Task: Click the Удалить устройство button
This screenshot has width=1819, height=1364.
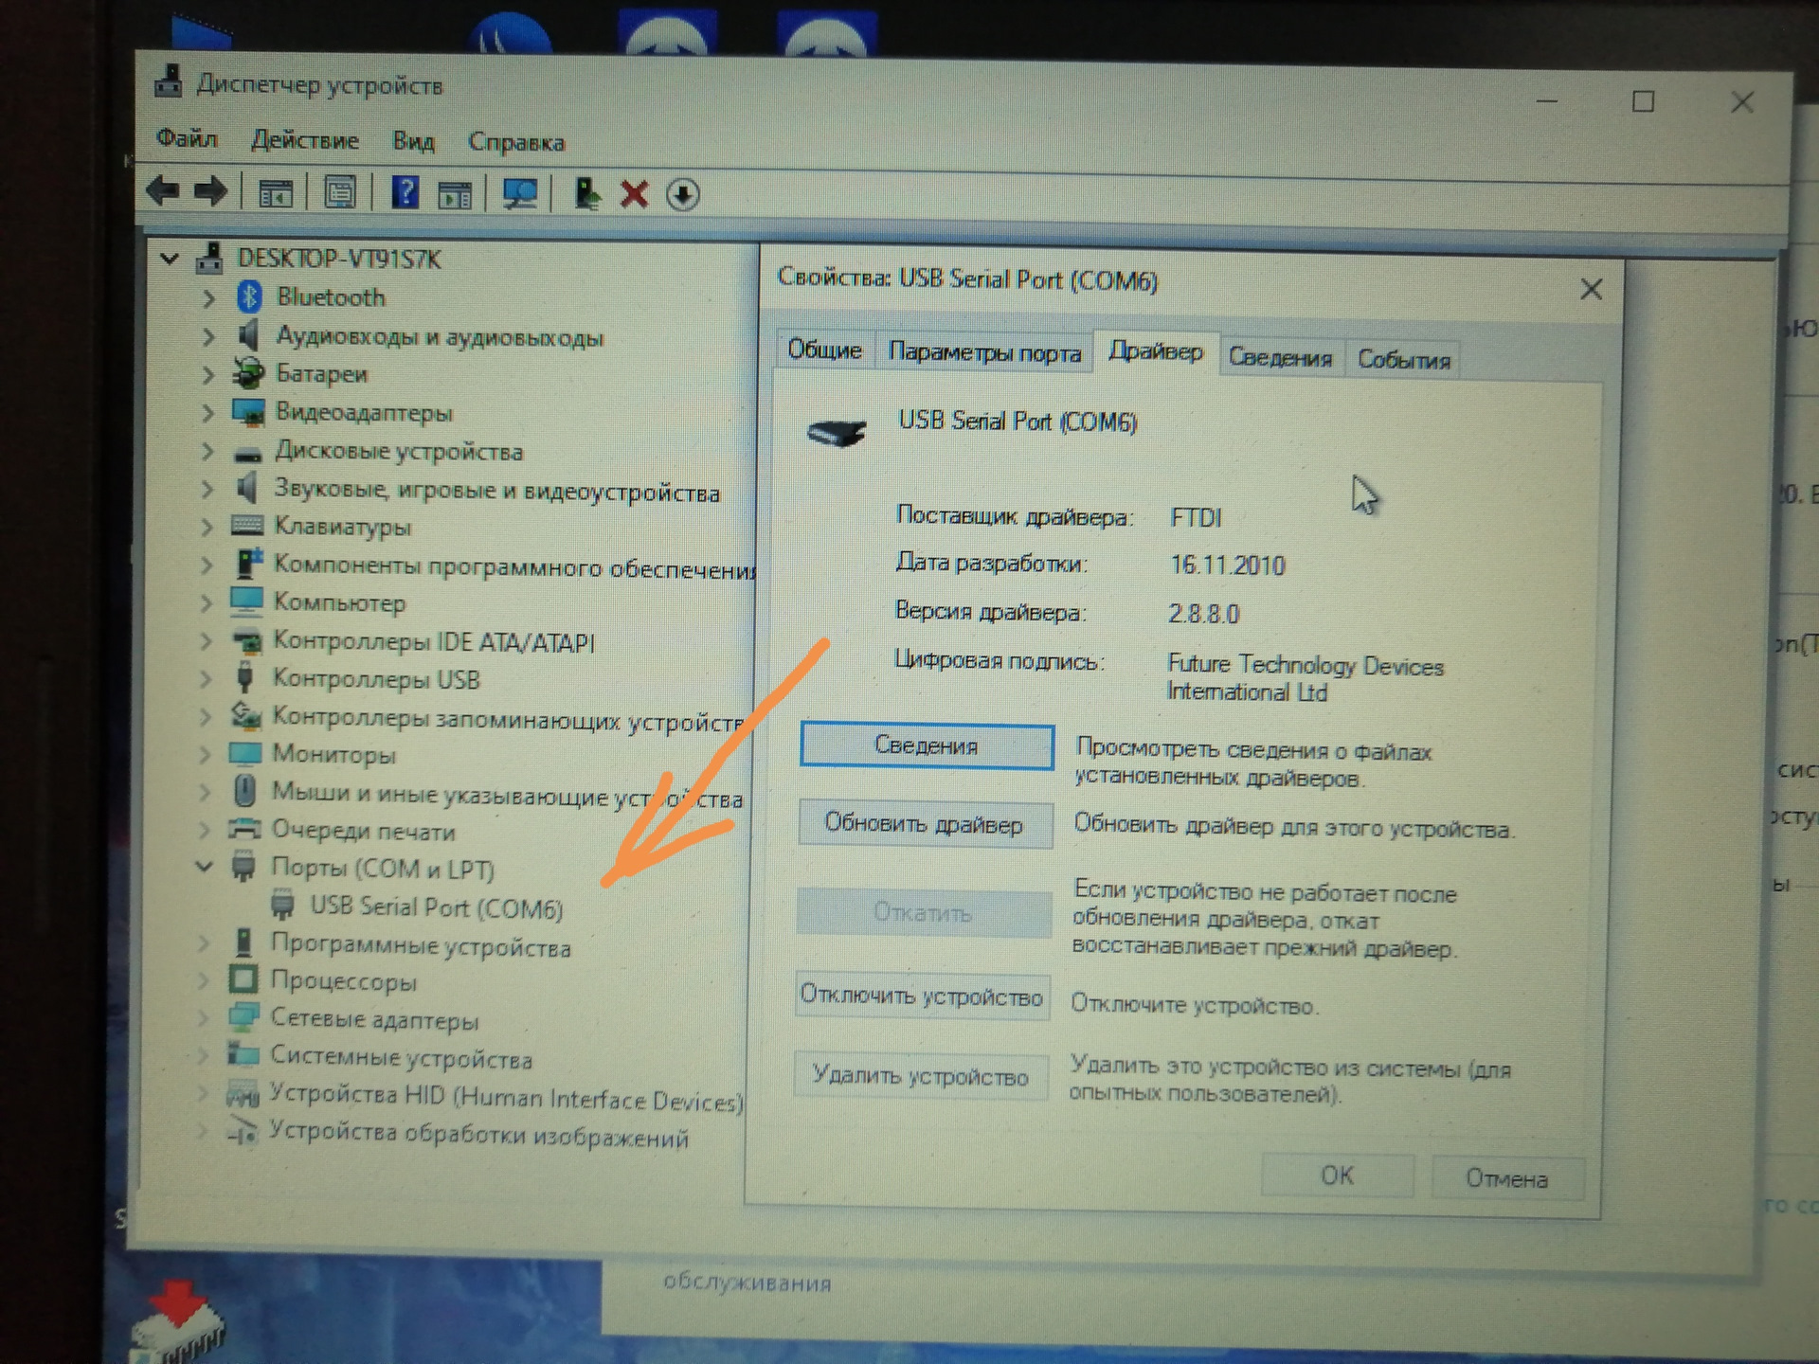Action: 921,1076
